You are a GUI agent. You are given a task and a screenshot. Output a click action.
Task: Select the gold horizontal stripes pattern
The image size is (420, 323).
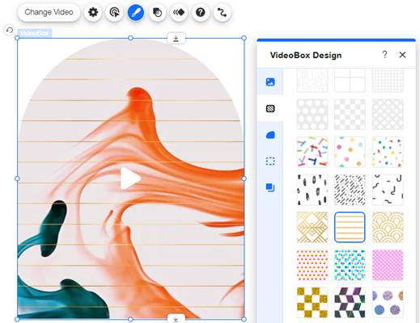(350, 227)
